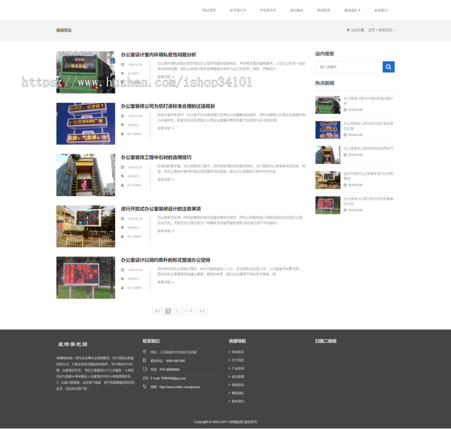Click the top thumbnail in 热点新闻 sidebar
The width and height of the screenshot is (451, 429).
[328, 104]
